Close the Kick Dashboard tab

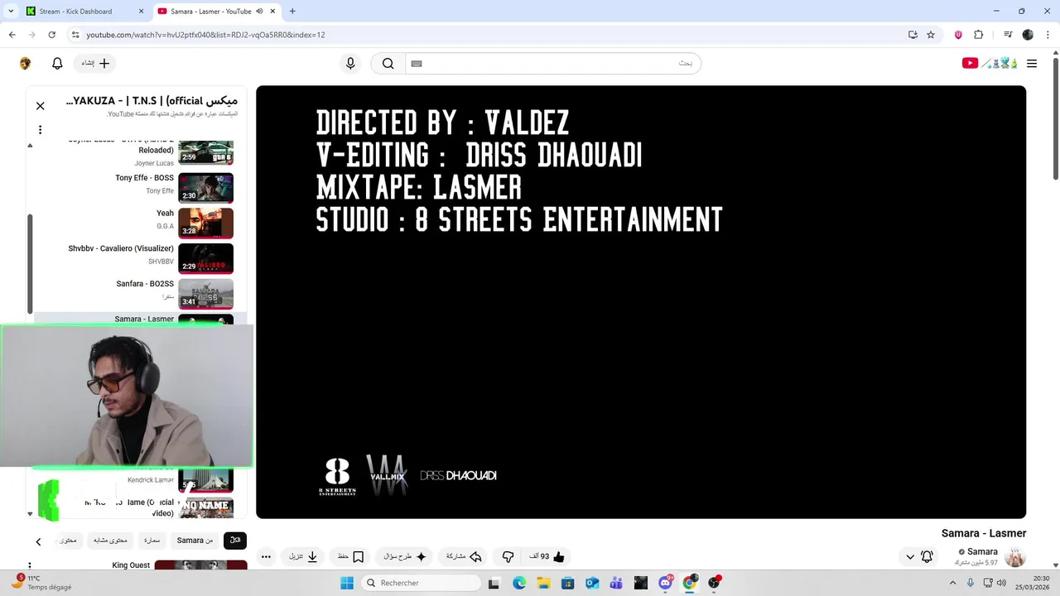[141, 12]
